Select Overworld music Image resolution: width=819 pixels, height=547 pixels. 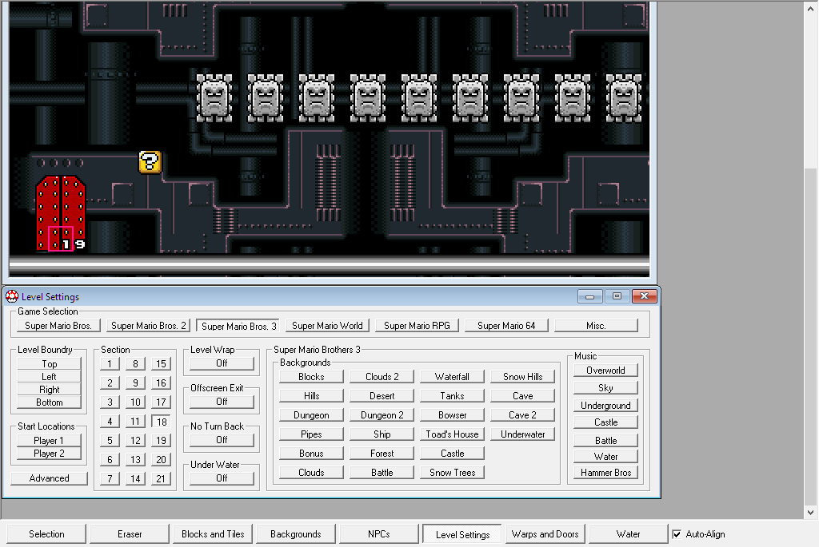tap(606, 371)
